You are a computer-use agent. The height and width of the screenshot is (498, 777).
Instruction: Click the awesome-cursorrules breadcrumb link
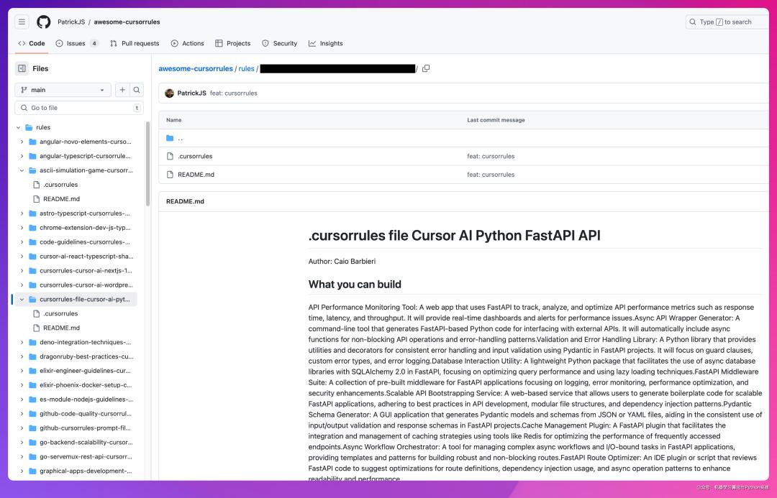[196, 68]
